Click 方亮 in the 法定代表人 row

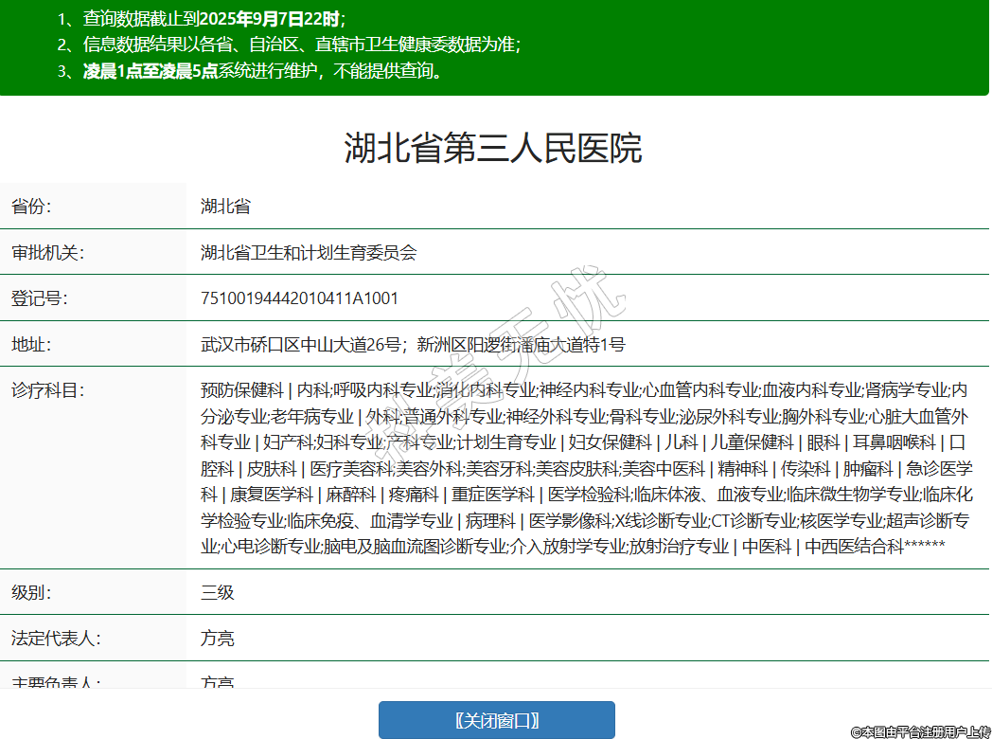click(x=217, y=639)
